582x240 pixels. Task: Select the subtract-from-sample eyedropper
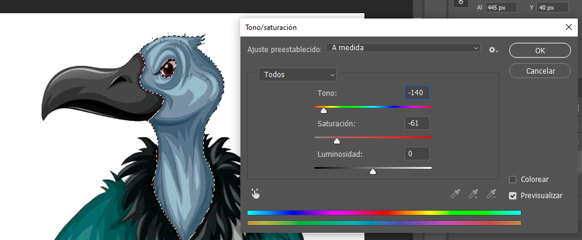(x=491, y=193)
